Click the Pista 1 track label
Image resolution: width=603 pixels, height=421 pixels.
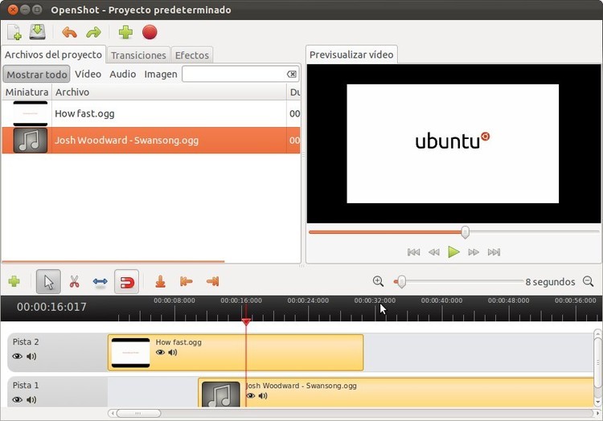coord(26,386)
